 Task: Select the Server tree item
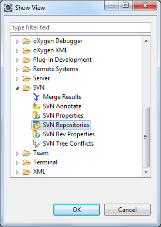pyautogui.click(x=41, y=78)
